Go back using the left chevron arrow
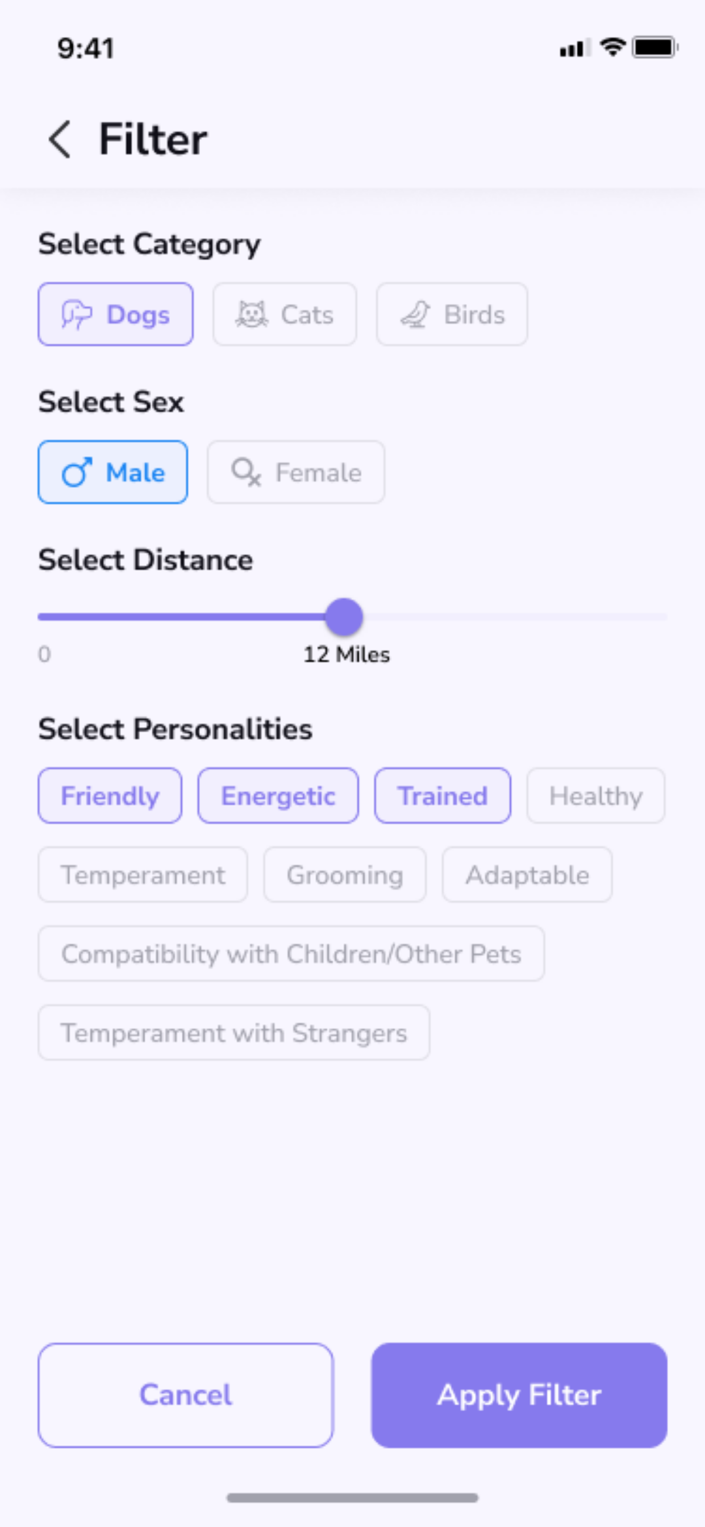705x1527 pixels. point(60,139)
